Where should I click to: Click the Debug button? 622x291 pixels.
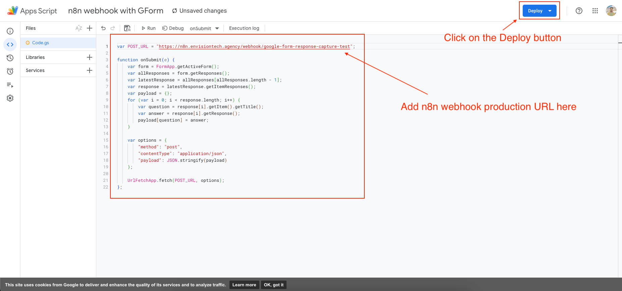[x=173, y=28]
